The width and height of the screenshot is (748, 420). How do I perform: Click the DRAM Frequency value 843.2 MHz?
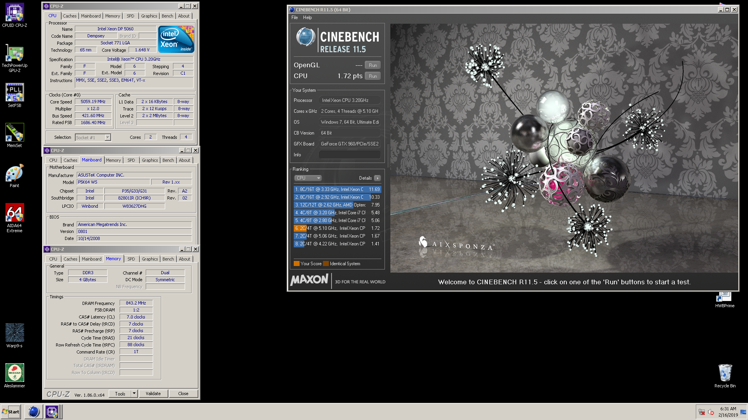pos(136,303)
